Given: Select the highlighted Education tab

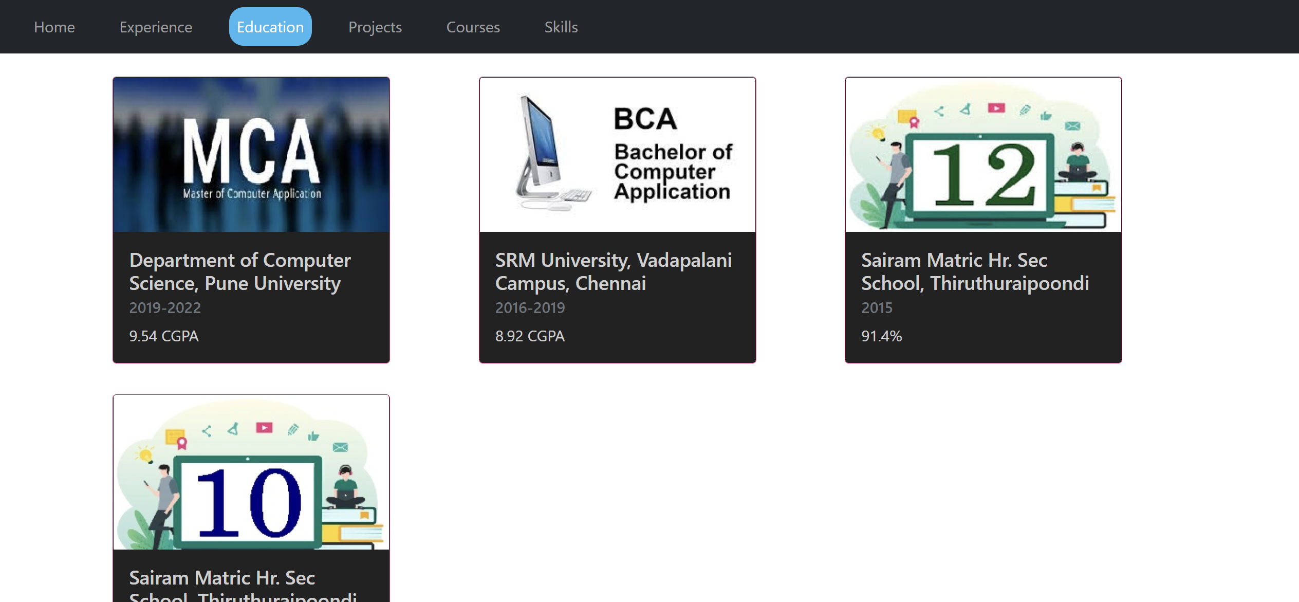Looking at the screenshot, I should click(x=270, y=27).
